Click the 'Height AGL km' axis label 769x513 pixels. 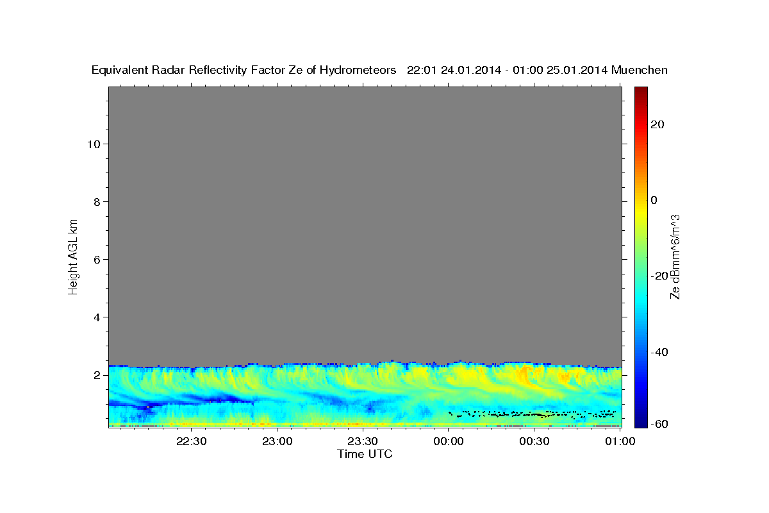click(74, 256)
